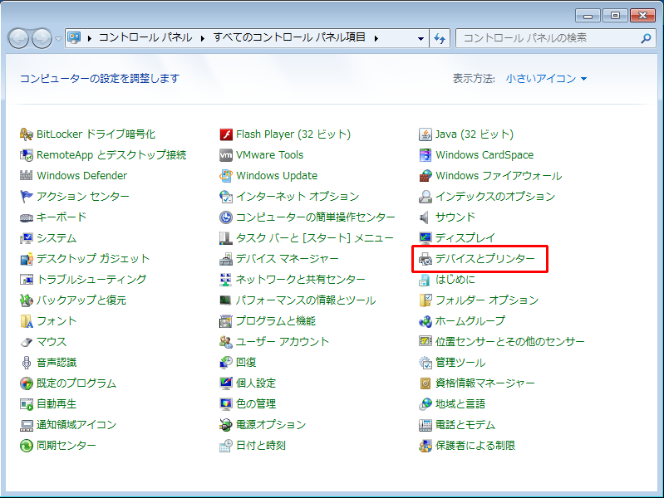The width and height of the screenshot is (664, 498).
Task: Open the 色の管理 link
Action: coord(256,404)
